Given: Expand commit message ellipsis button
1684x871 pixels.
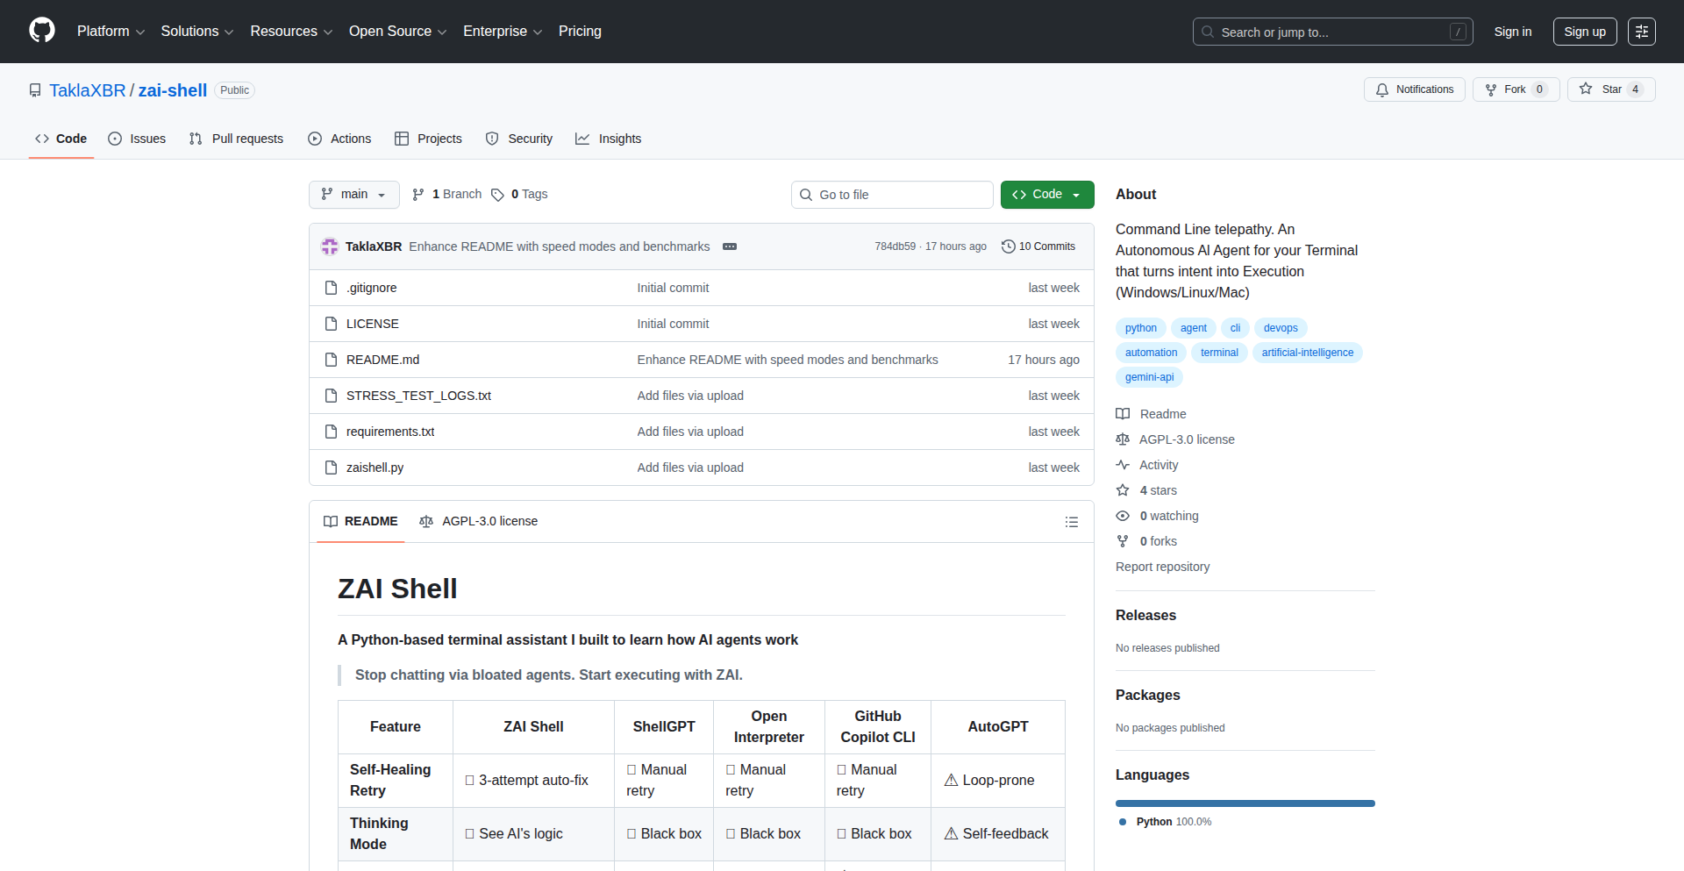Looking at the screenshot, I should tap(729, 246).
